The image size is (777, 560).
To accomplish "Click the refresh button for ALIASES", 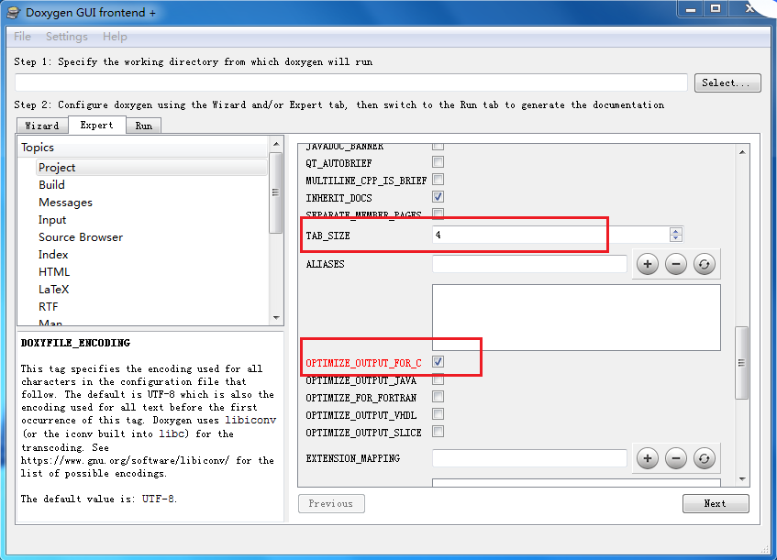I will pyautogui.click(x=705, y=264).
